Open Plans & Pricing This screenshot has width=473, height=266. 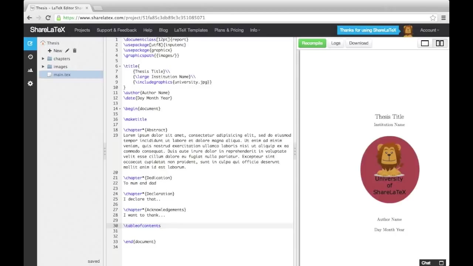[x=229, y=30]
